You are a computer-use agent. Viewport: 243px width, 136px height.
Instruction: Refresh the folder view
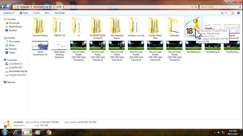tap(196, 7)
